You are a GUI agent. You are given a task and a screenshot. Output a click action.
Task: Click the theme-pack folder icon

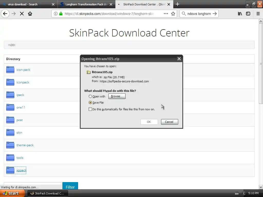tap(10, 145)
